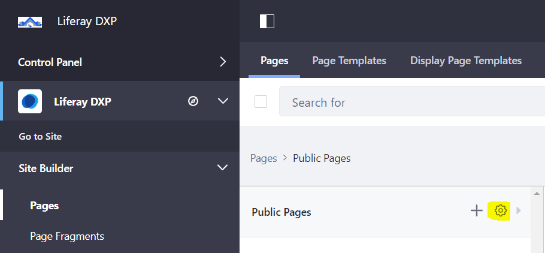The height and width of the screenshot is (253, 545).
Task: Open Public Pages configuration gear icon
Action: point(501,210)
